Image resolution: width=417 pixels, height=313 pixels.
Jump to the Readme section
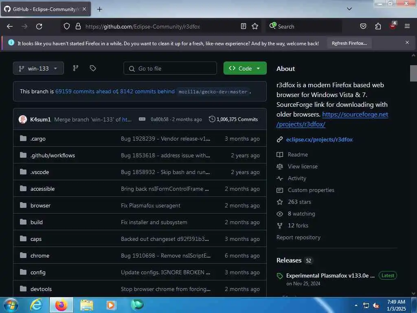click(x=298, y=154)
